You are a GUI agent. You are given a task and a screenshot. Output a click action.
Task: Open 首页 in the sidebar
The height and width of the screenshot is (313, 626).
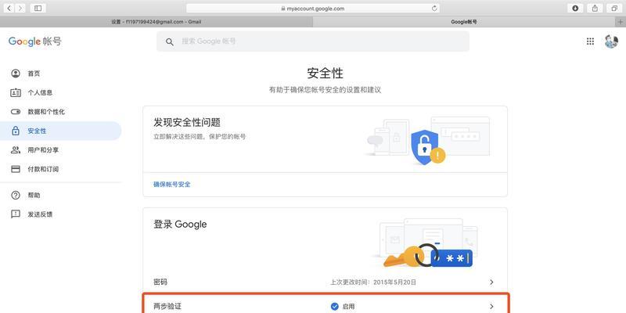coord(61,74)
